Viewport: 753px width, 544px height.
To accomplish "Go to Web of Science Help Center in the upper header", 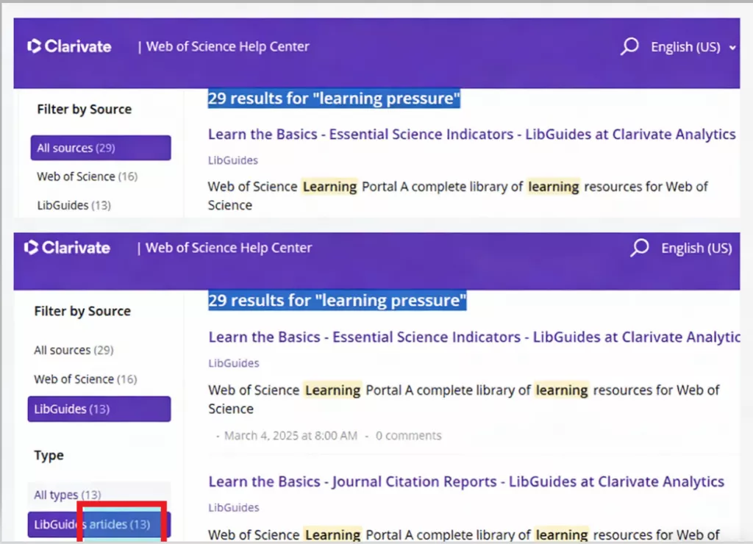I will coord(227,47).
